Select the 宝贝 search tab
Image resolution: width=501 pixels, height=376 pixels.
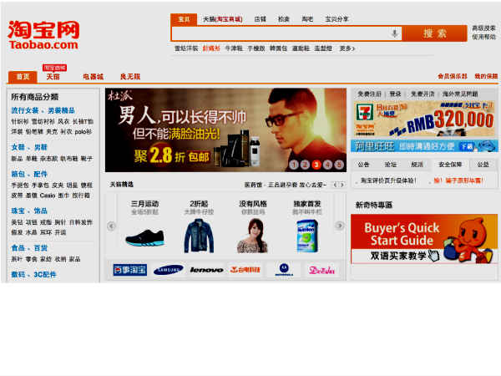[184, 19]
